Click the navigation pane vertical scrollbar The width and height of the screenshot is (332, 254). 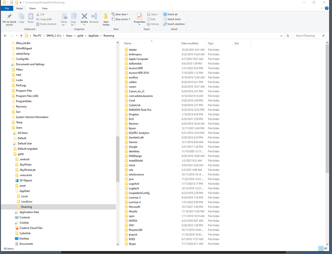coord(118,159)
